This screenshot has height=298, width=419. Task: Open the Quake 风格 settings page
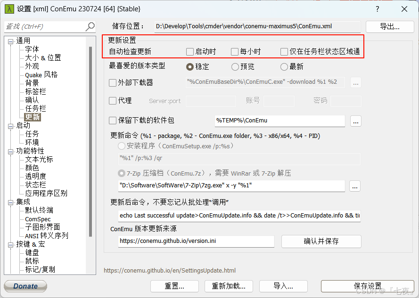(x=41, y=74)
